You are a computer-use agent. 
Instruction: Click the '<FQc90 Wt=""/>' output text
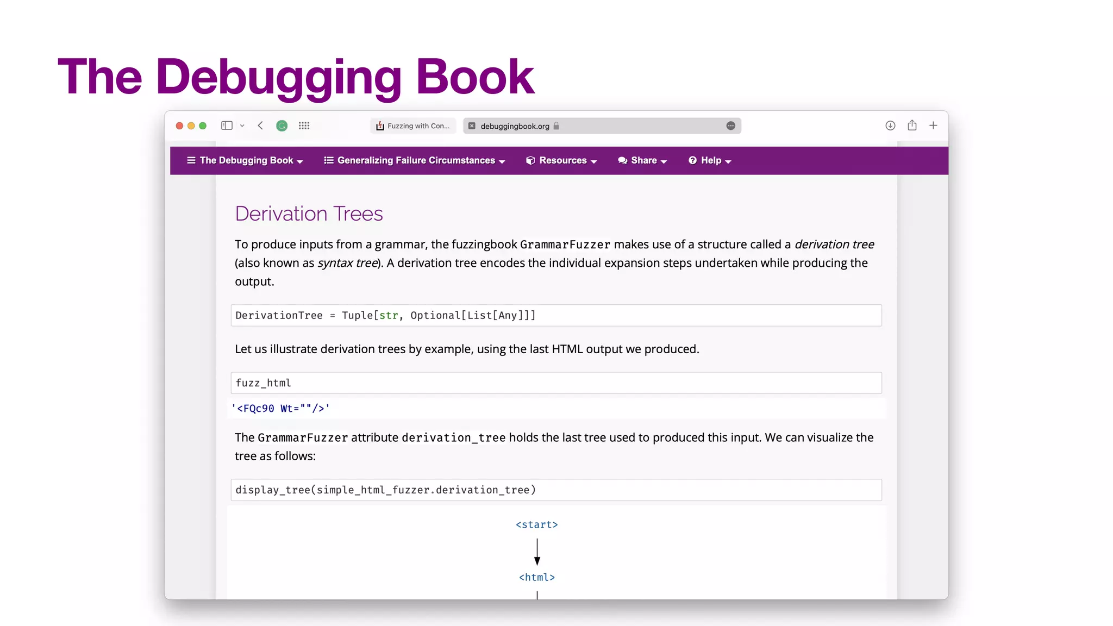pyautogui.click(x=280, y=408)
